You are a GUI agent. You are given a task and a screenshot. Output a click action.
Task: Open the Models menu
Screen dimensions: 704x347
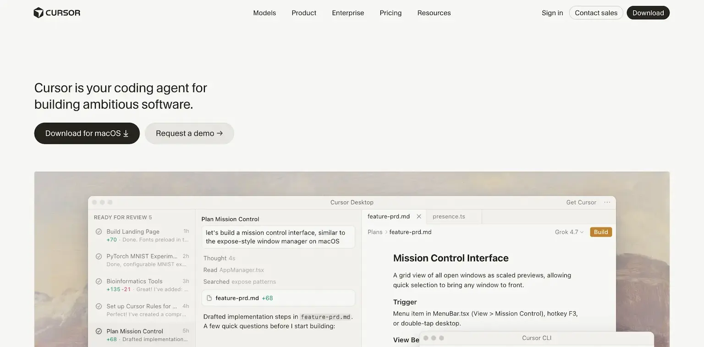coord(264,13)
